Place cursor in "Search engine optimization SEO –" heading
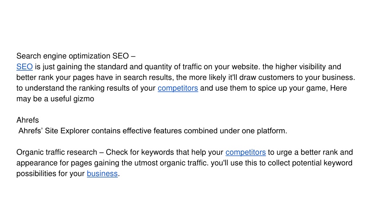 click(x=76, y=56)
